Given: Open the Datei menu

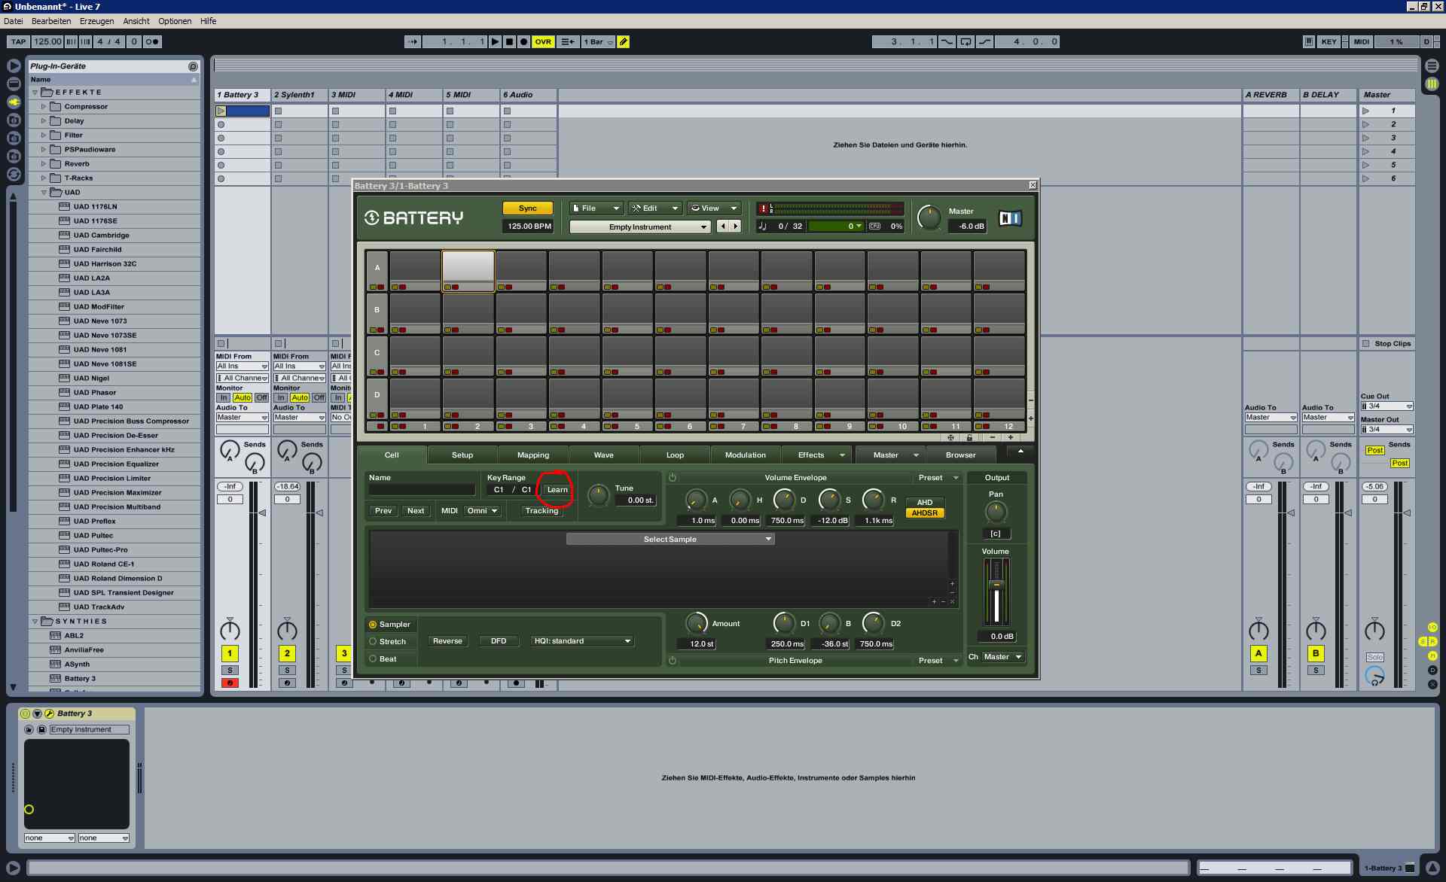Looking at the screenshot, I should [x=14, y=21].
